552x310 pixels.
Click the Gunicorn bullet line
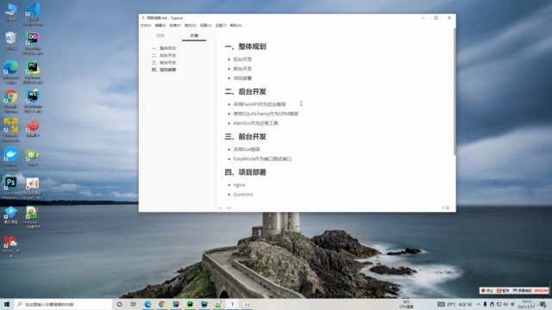243,195
